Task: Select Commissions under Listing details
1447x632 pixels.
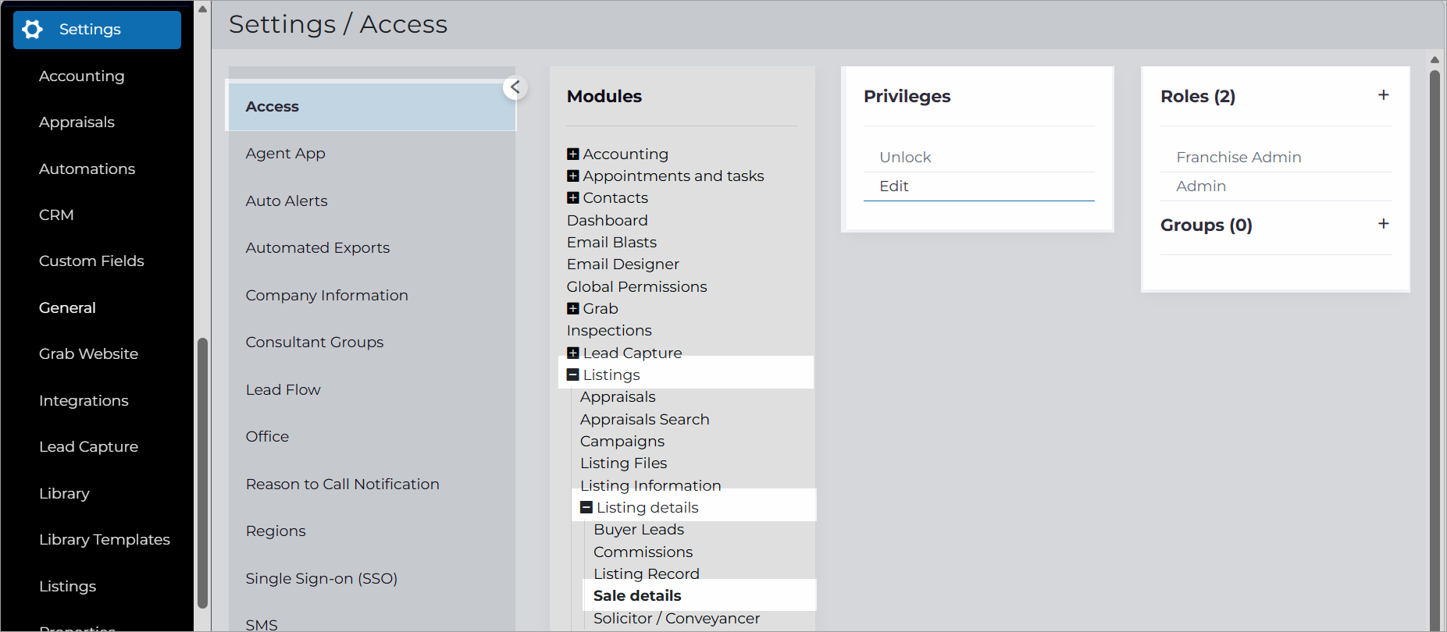Action: pyautogui.click(x=643, y=552)
